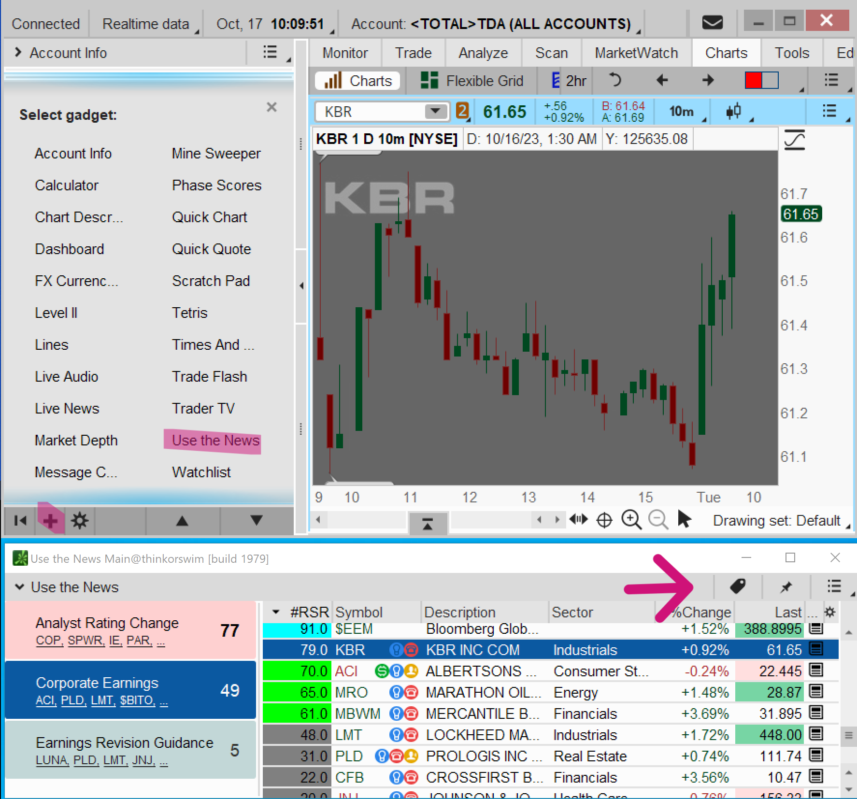Select the Trader TV gadget

coord(203,408)
